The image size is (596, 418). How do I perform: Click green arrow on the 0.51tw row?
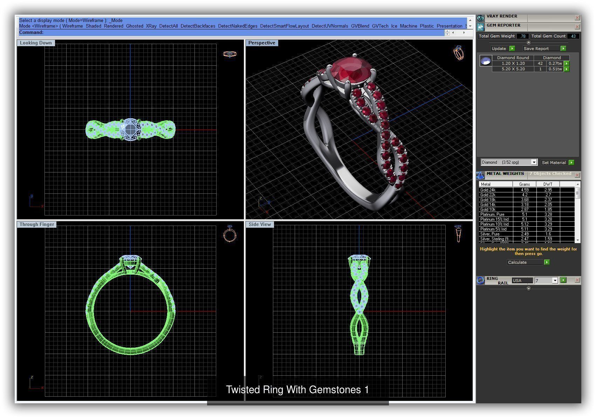coord(567,69)
